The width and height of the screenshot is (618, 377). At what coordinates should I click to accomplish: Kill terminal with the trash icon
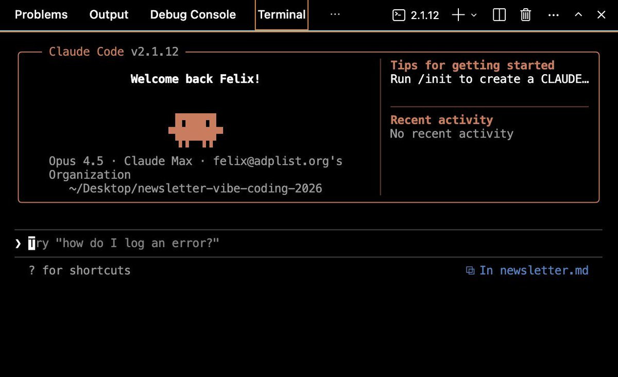[x=525, y=15]
